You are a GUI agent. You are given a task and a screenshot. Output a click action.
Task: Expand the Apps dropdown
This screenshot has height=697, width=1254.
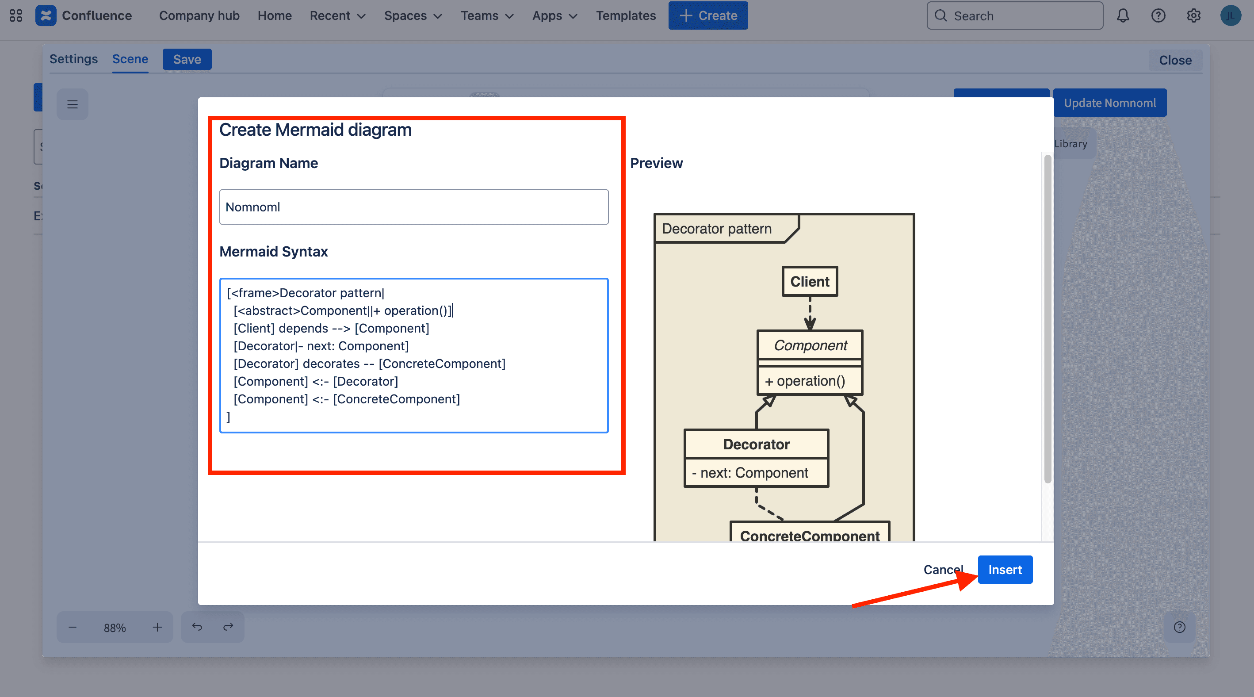coord(555,15)
